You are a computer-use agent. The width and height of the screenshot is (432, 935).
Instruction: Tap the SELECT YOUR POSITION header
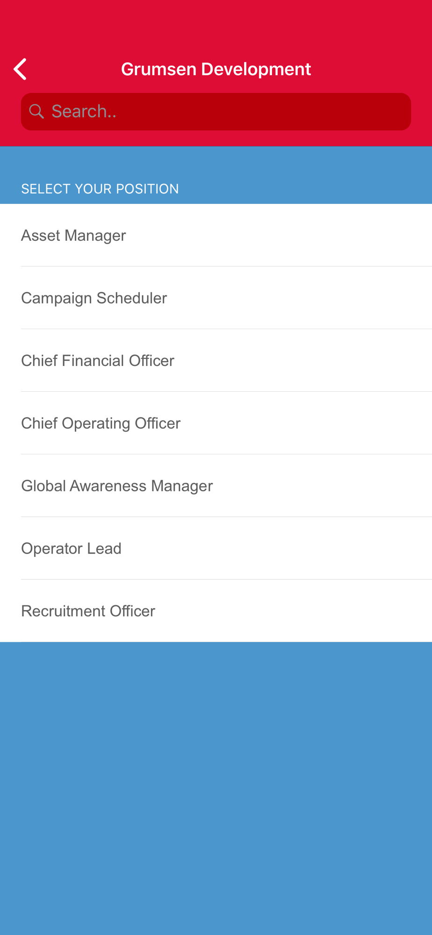[100, 189]
